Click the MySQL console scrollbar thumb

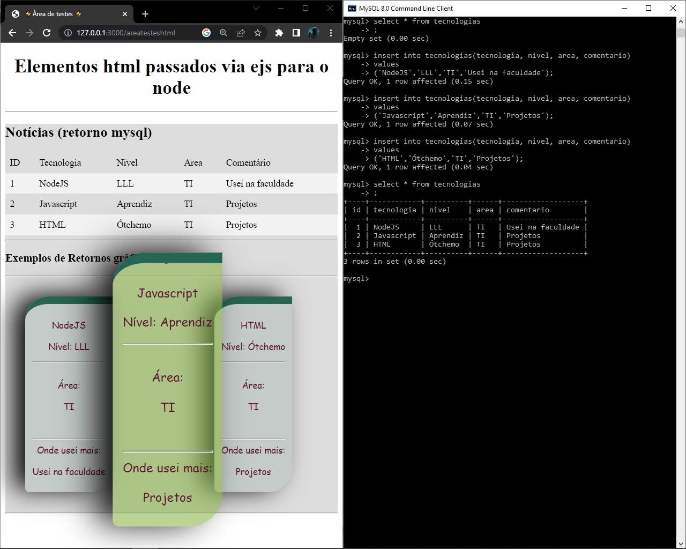point(681,33)
